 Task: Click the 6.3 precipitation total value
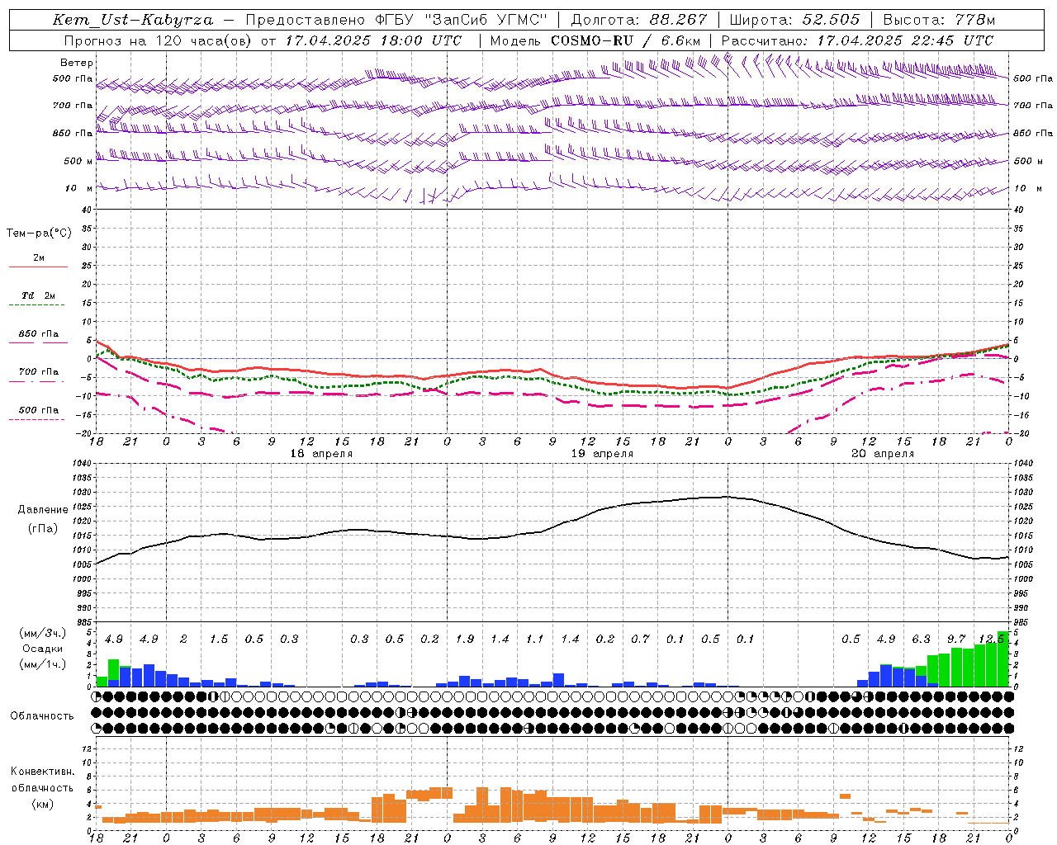[x=921, y=639]
